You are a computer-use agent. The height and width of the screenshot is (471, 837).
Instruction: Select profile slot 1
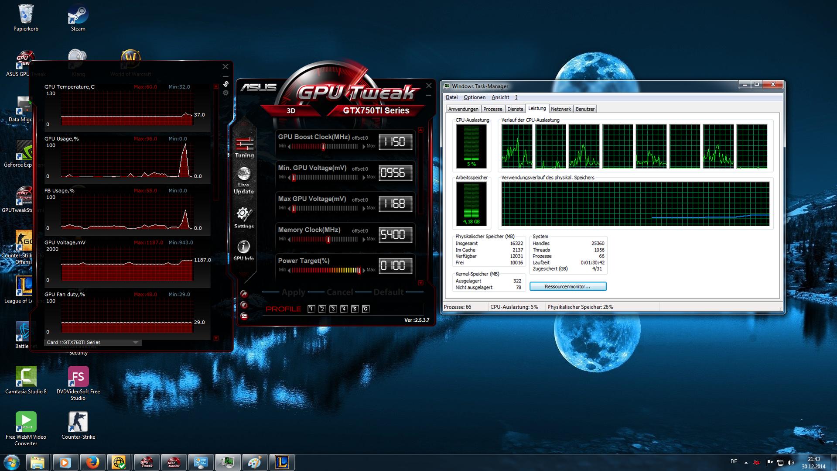311,309
